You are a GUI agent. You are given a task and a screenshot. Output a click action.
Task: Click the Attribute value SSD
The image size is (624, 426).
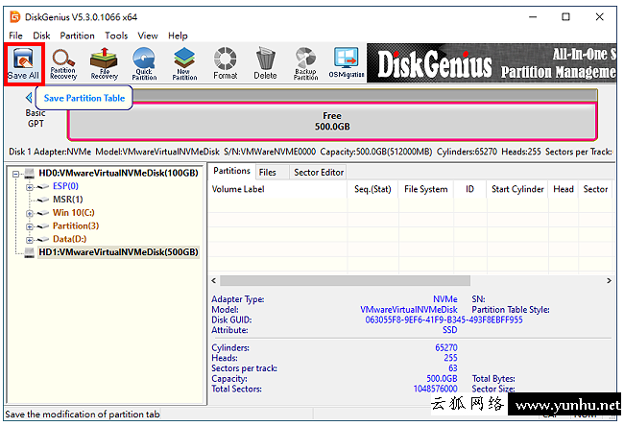449,330
